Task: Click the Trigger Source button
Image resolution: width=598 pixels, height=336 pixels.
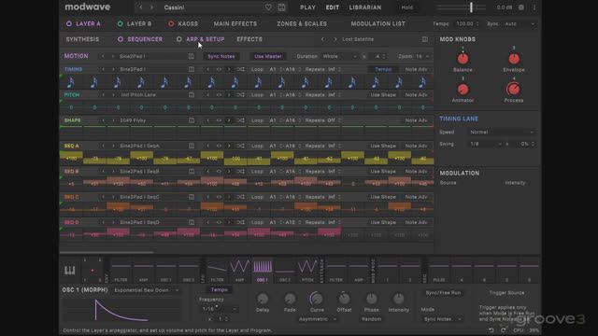Action: pyautogui.click(x=506, y=292)
